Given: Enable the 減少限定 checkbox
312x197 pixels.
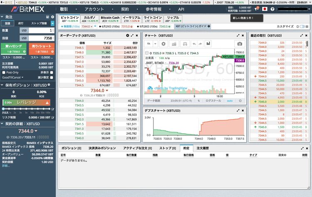Looking at the screenshot, I should pyautogui.click(x=52, y=77).
